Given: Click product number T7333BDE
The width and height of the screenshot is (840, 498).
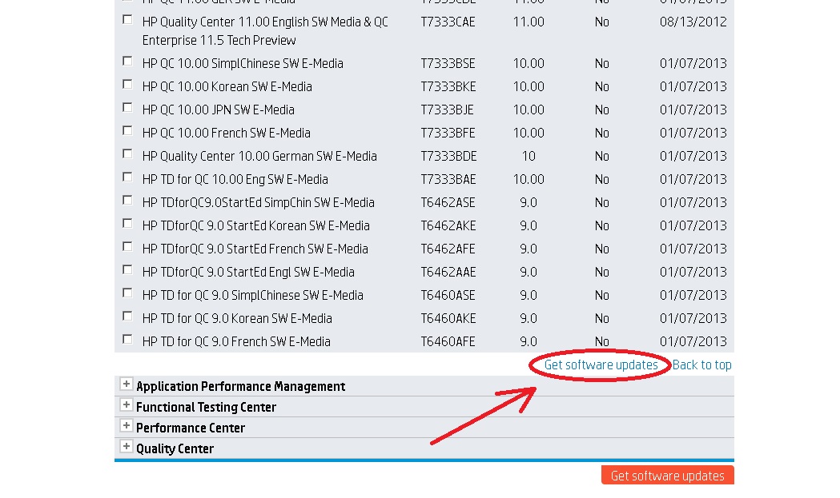Looking at the screenshot, I should tap(449, 156).
